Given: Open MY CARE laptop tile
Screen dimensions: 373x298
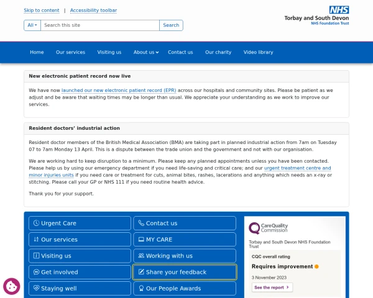Looking at the screenshot, I should [x=185, y=239].
